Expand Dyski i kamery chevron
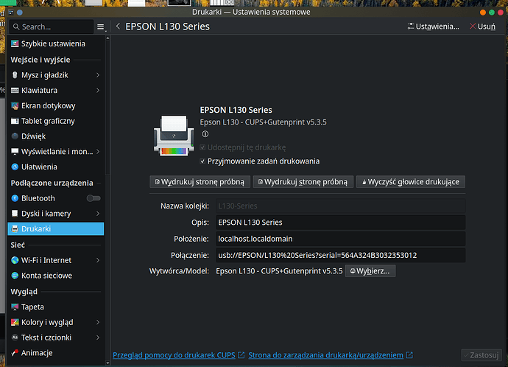This screenshot has height=367, width=508. (98, 214)
